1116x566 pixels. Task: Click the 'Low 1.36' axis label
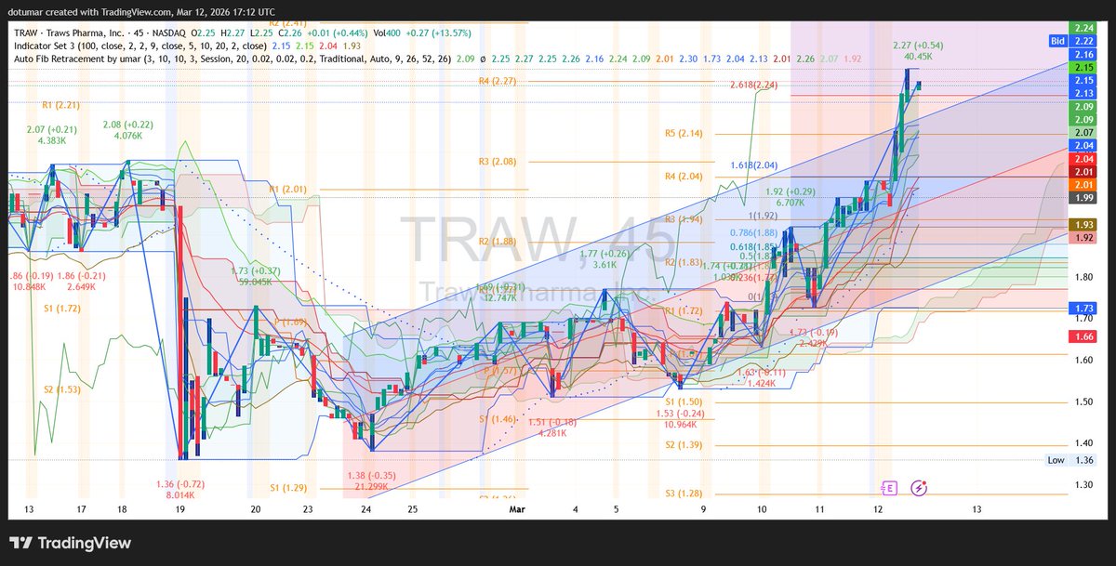1071,460
